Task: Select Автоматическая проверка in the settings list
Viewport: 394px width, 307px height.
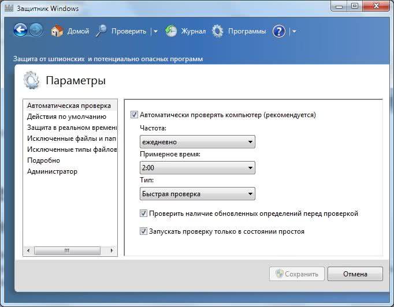Action: 70,106
